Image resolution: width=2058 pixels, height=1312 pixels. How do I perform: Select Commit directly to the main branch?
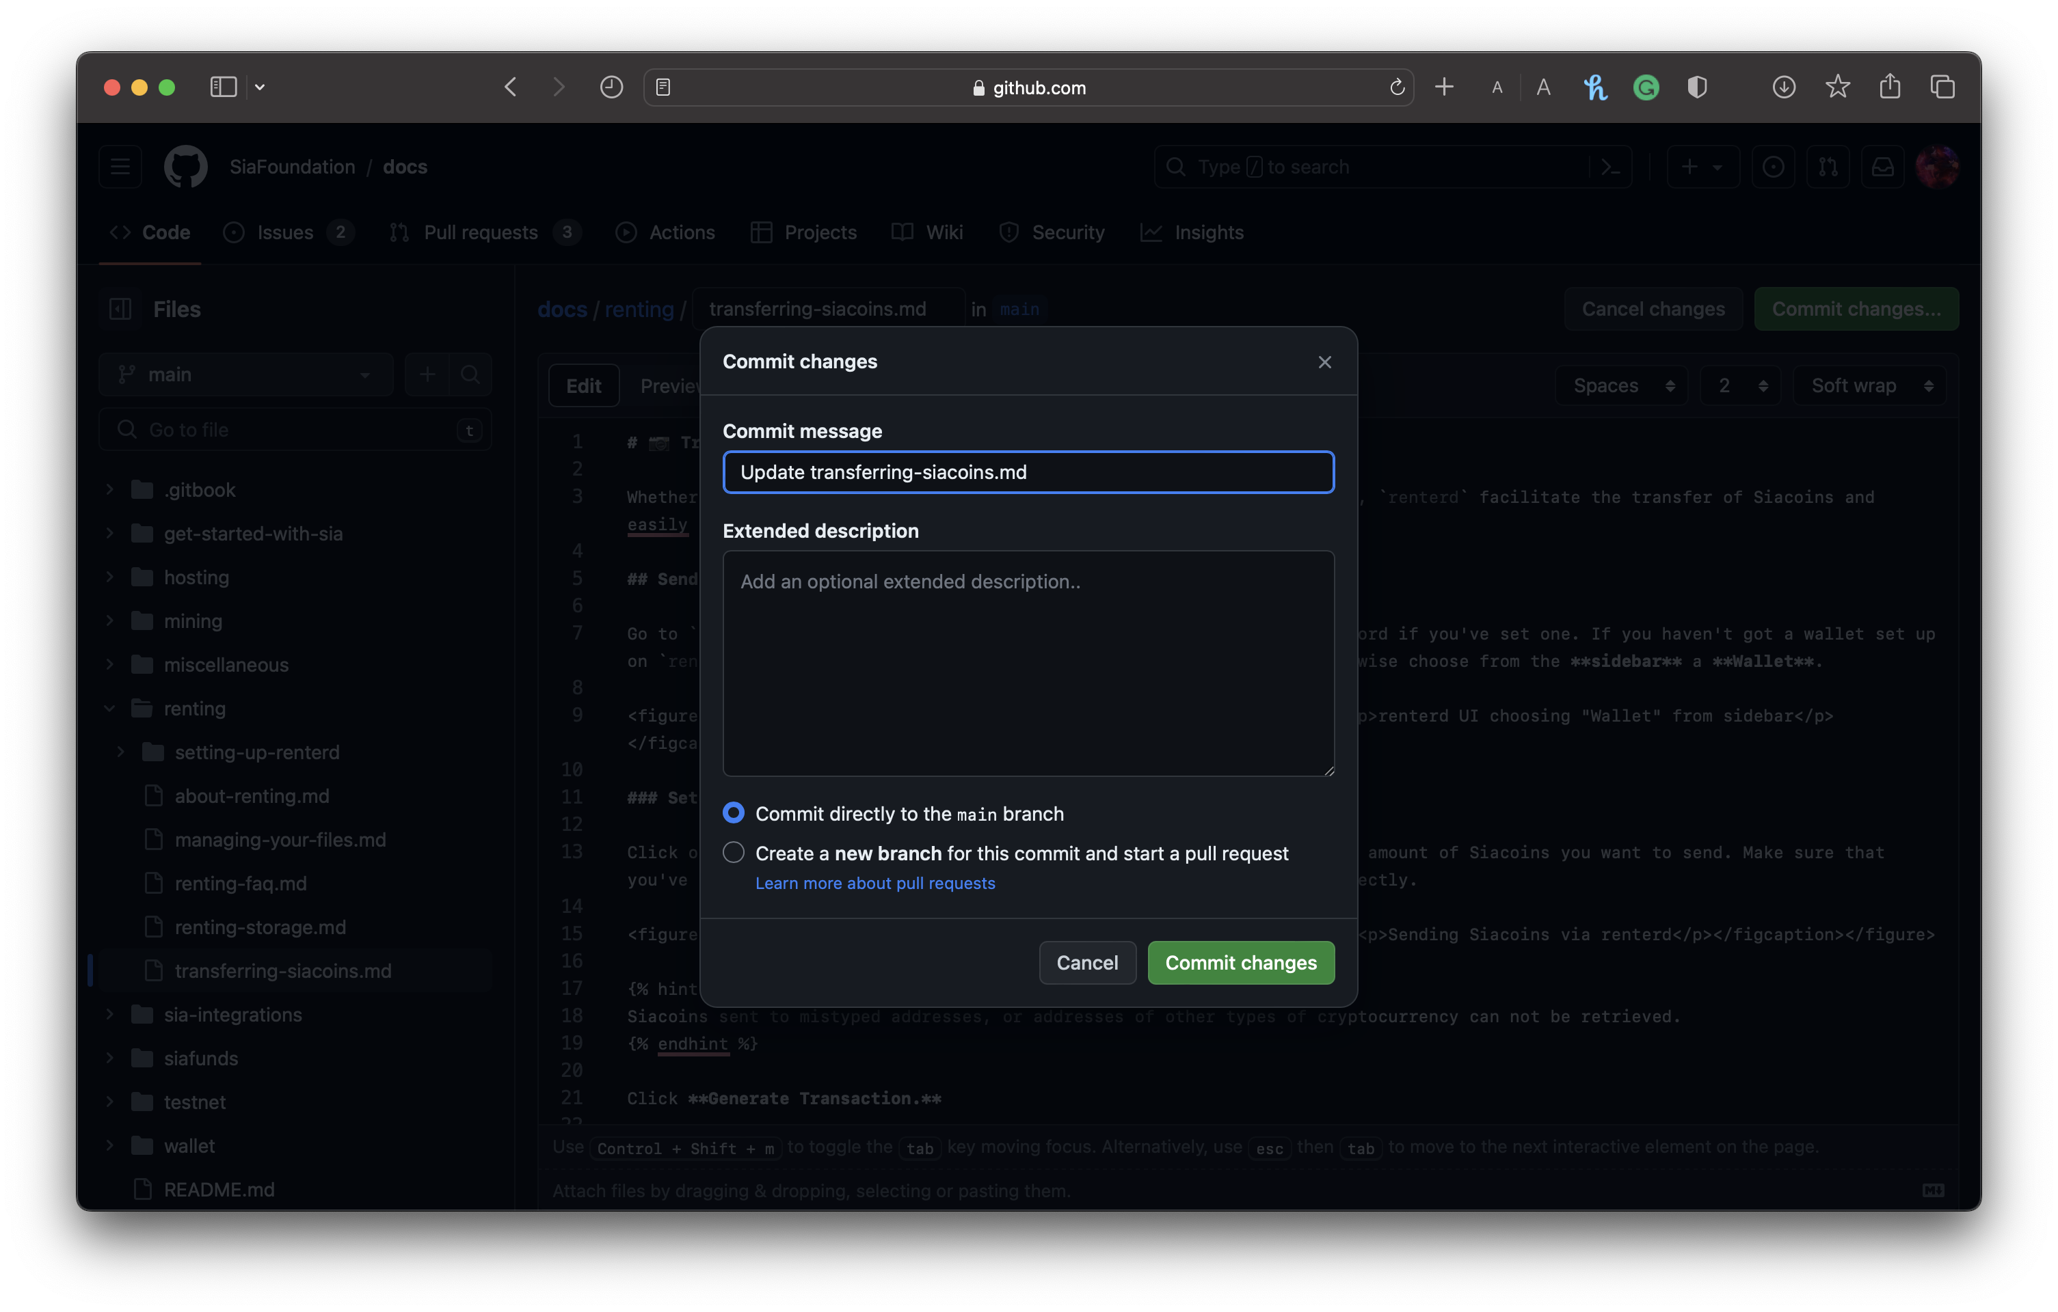733,812
